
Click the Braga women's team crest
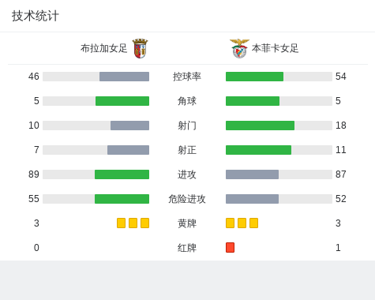(x=140, y=48)
